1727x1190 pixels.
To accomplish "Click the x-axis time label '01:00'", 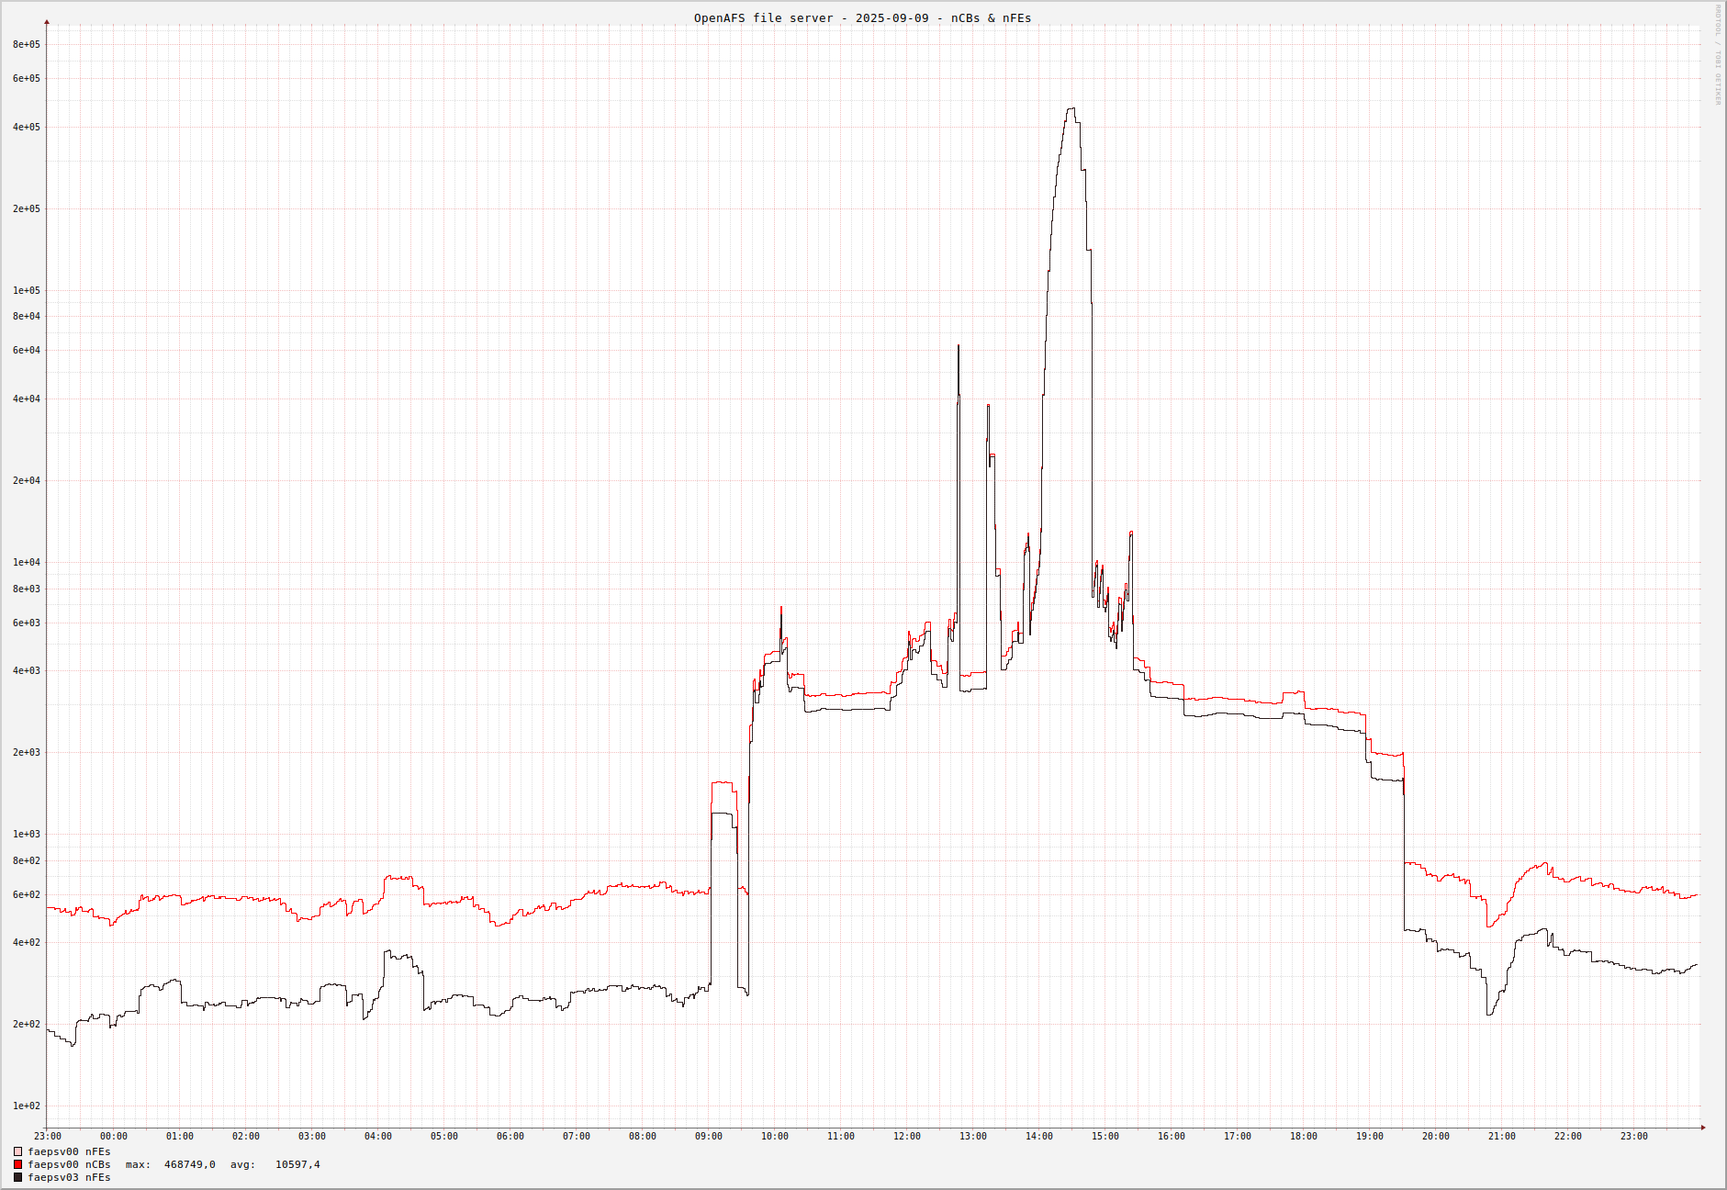I will tap(180, 1137).
